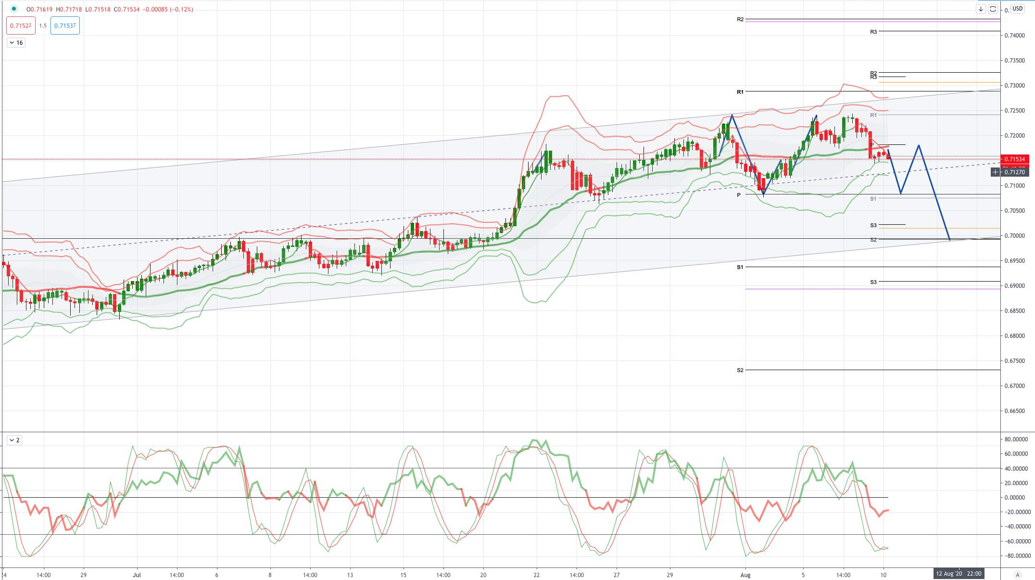Click the green market status dot
The image size is (1035, 580).
point(14,9)
